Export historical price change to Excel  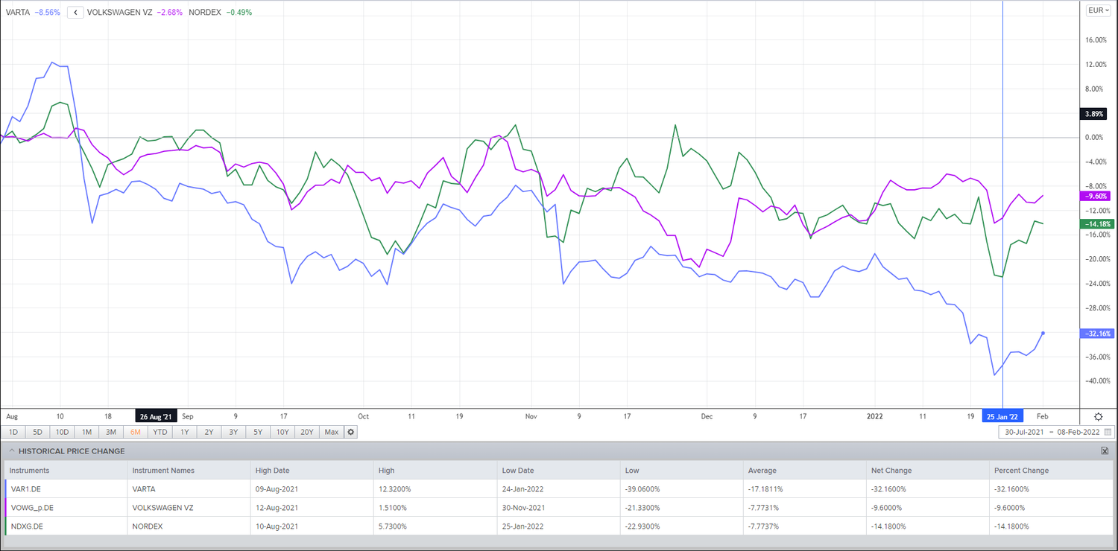[x=1104, y=451]
